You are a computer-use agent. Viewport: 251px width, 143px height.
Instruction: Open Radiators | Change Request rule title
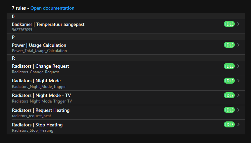point(40,66)
